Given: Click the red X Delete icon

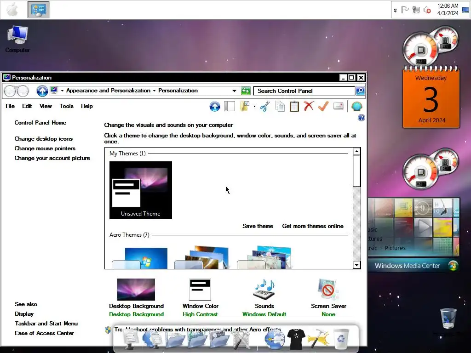Looking at the screenshot, I should [x=309, y=106].
